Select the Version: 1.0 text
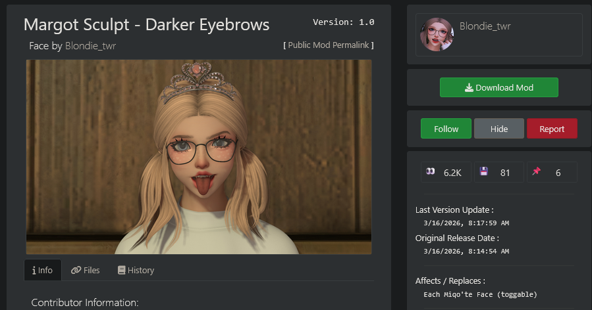The height and width of the screenshot is (310, 592). tap(344, 22)
